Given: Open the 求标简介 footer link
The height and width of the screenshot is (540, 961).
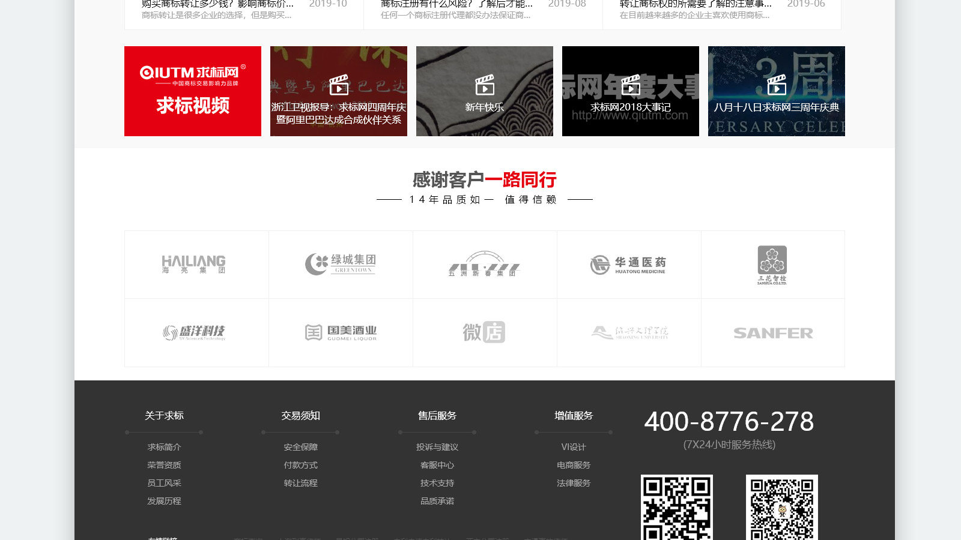Looking at the screenshot, I should pos(164,447).
